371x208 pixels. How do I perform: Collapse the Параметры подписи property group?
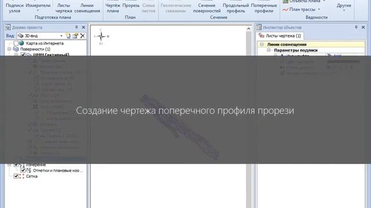(x=268, y=50)
